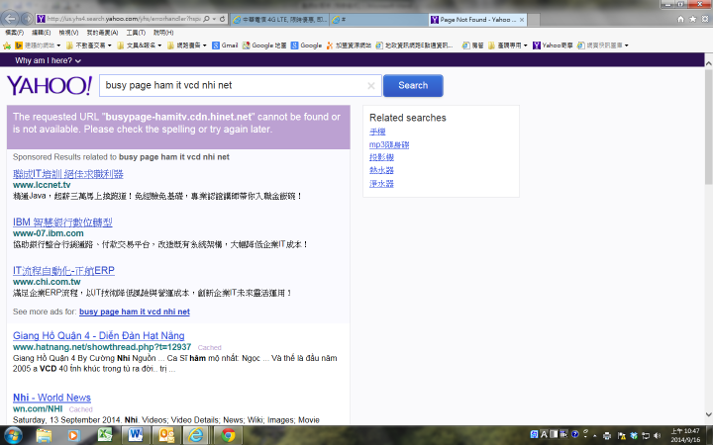Open the IBM 智慧銀行數位轉型 link
The image size is (713, 445).
pos(62,222)
